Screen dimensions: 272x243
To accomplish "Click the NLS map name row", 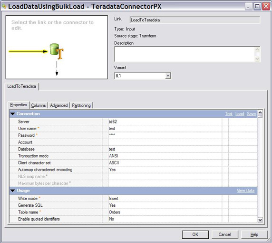I will click(x=133, y=177).
